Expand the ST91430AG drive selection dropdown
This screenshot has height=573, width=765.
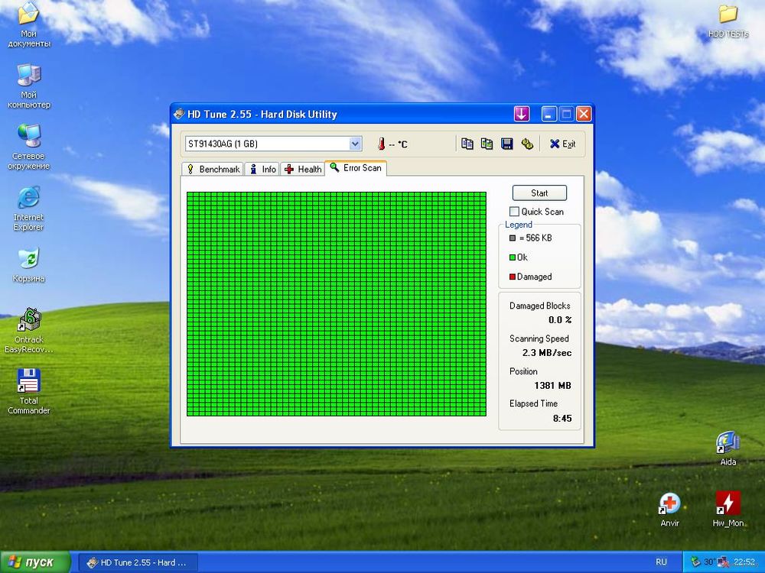coord(355,144)
